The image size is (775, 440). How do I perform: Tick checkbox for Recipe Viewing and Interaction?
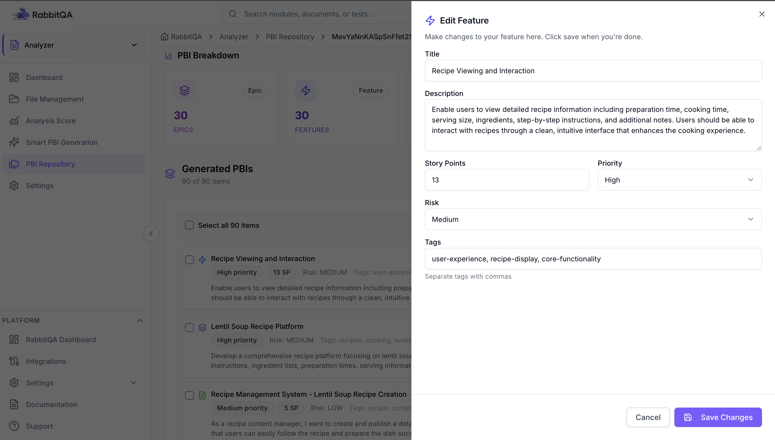(x=189, y=260)
